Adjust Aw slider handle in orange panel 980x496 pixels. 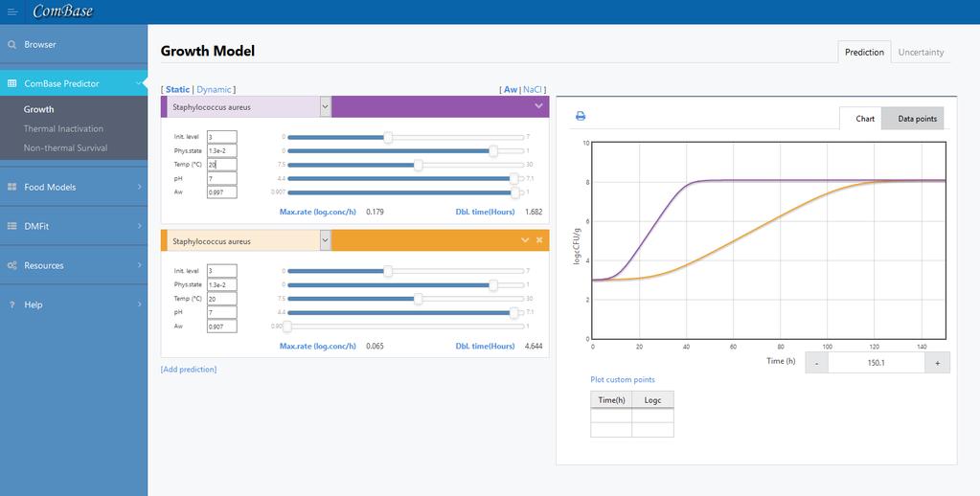click(287, 327)
